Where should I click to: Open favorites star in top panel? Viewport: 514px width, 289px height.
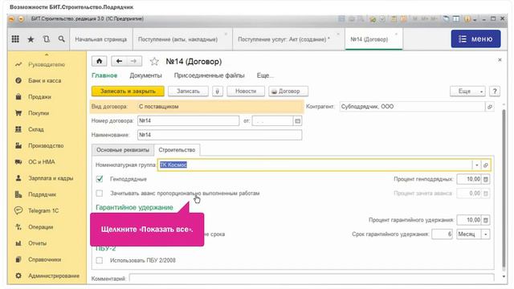click(x=31, y=39)
